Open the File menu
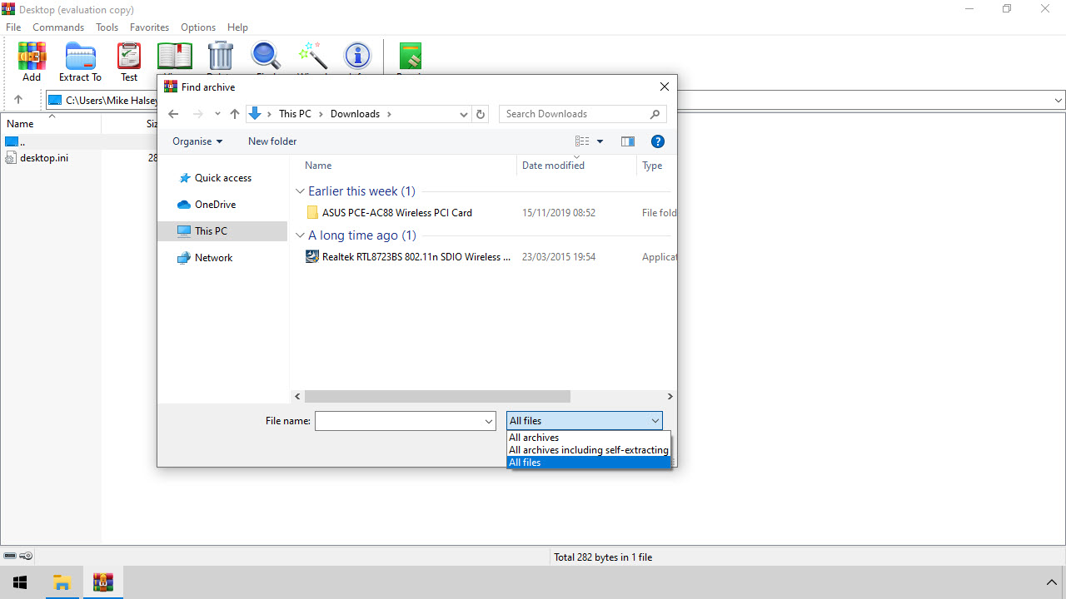This screenshot has height=599, width=1066. pos(13,27)
